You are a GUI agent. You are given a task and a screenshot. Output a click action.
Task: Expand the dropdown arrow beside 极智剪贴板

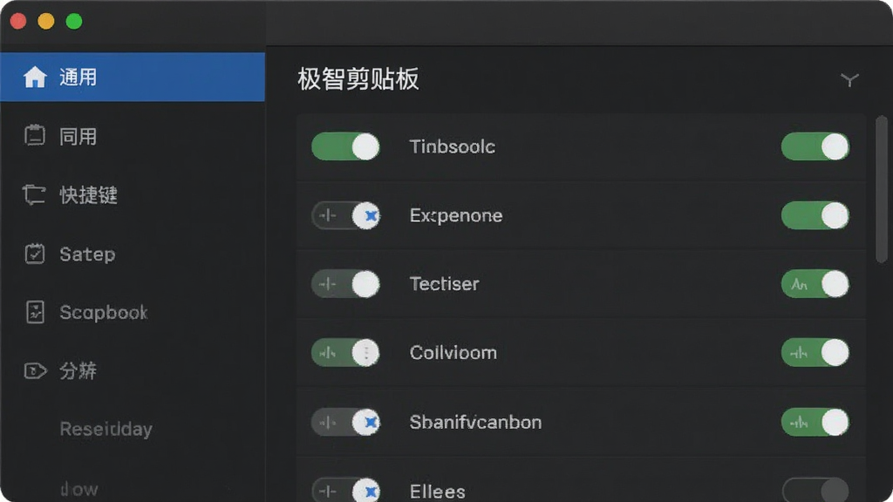tap(849, 79)
